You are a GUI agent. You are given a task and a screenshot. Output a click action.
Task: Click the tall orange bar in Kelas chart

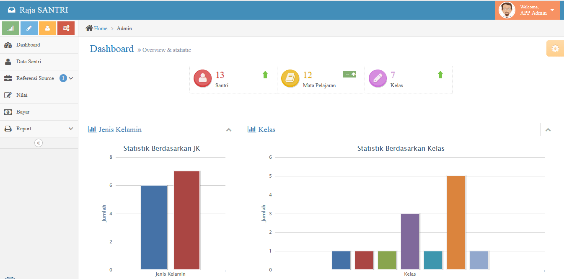(456, 222)
